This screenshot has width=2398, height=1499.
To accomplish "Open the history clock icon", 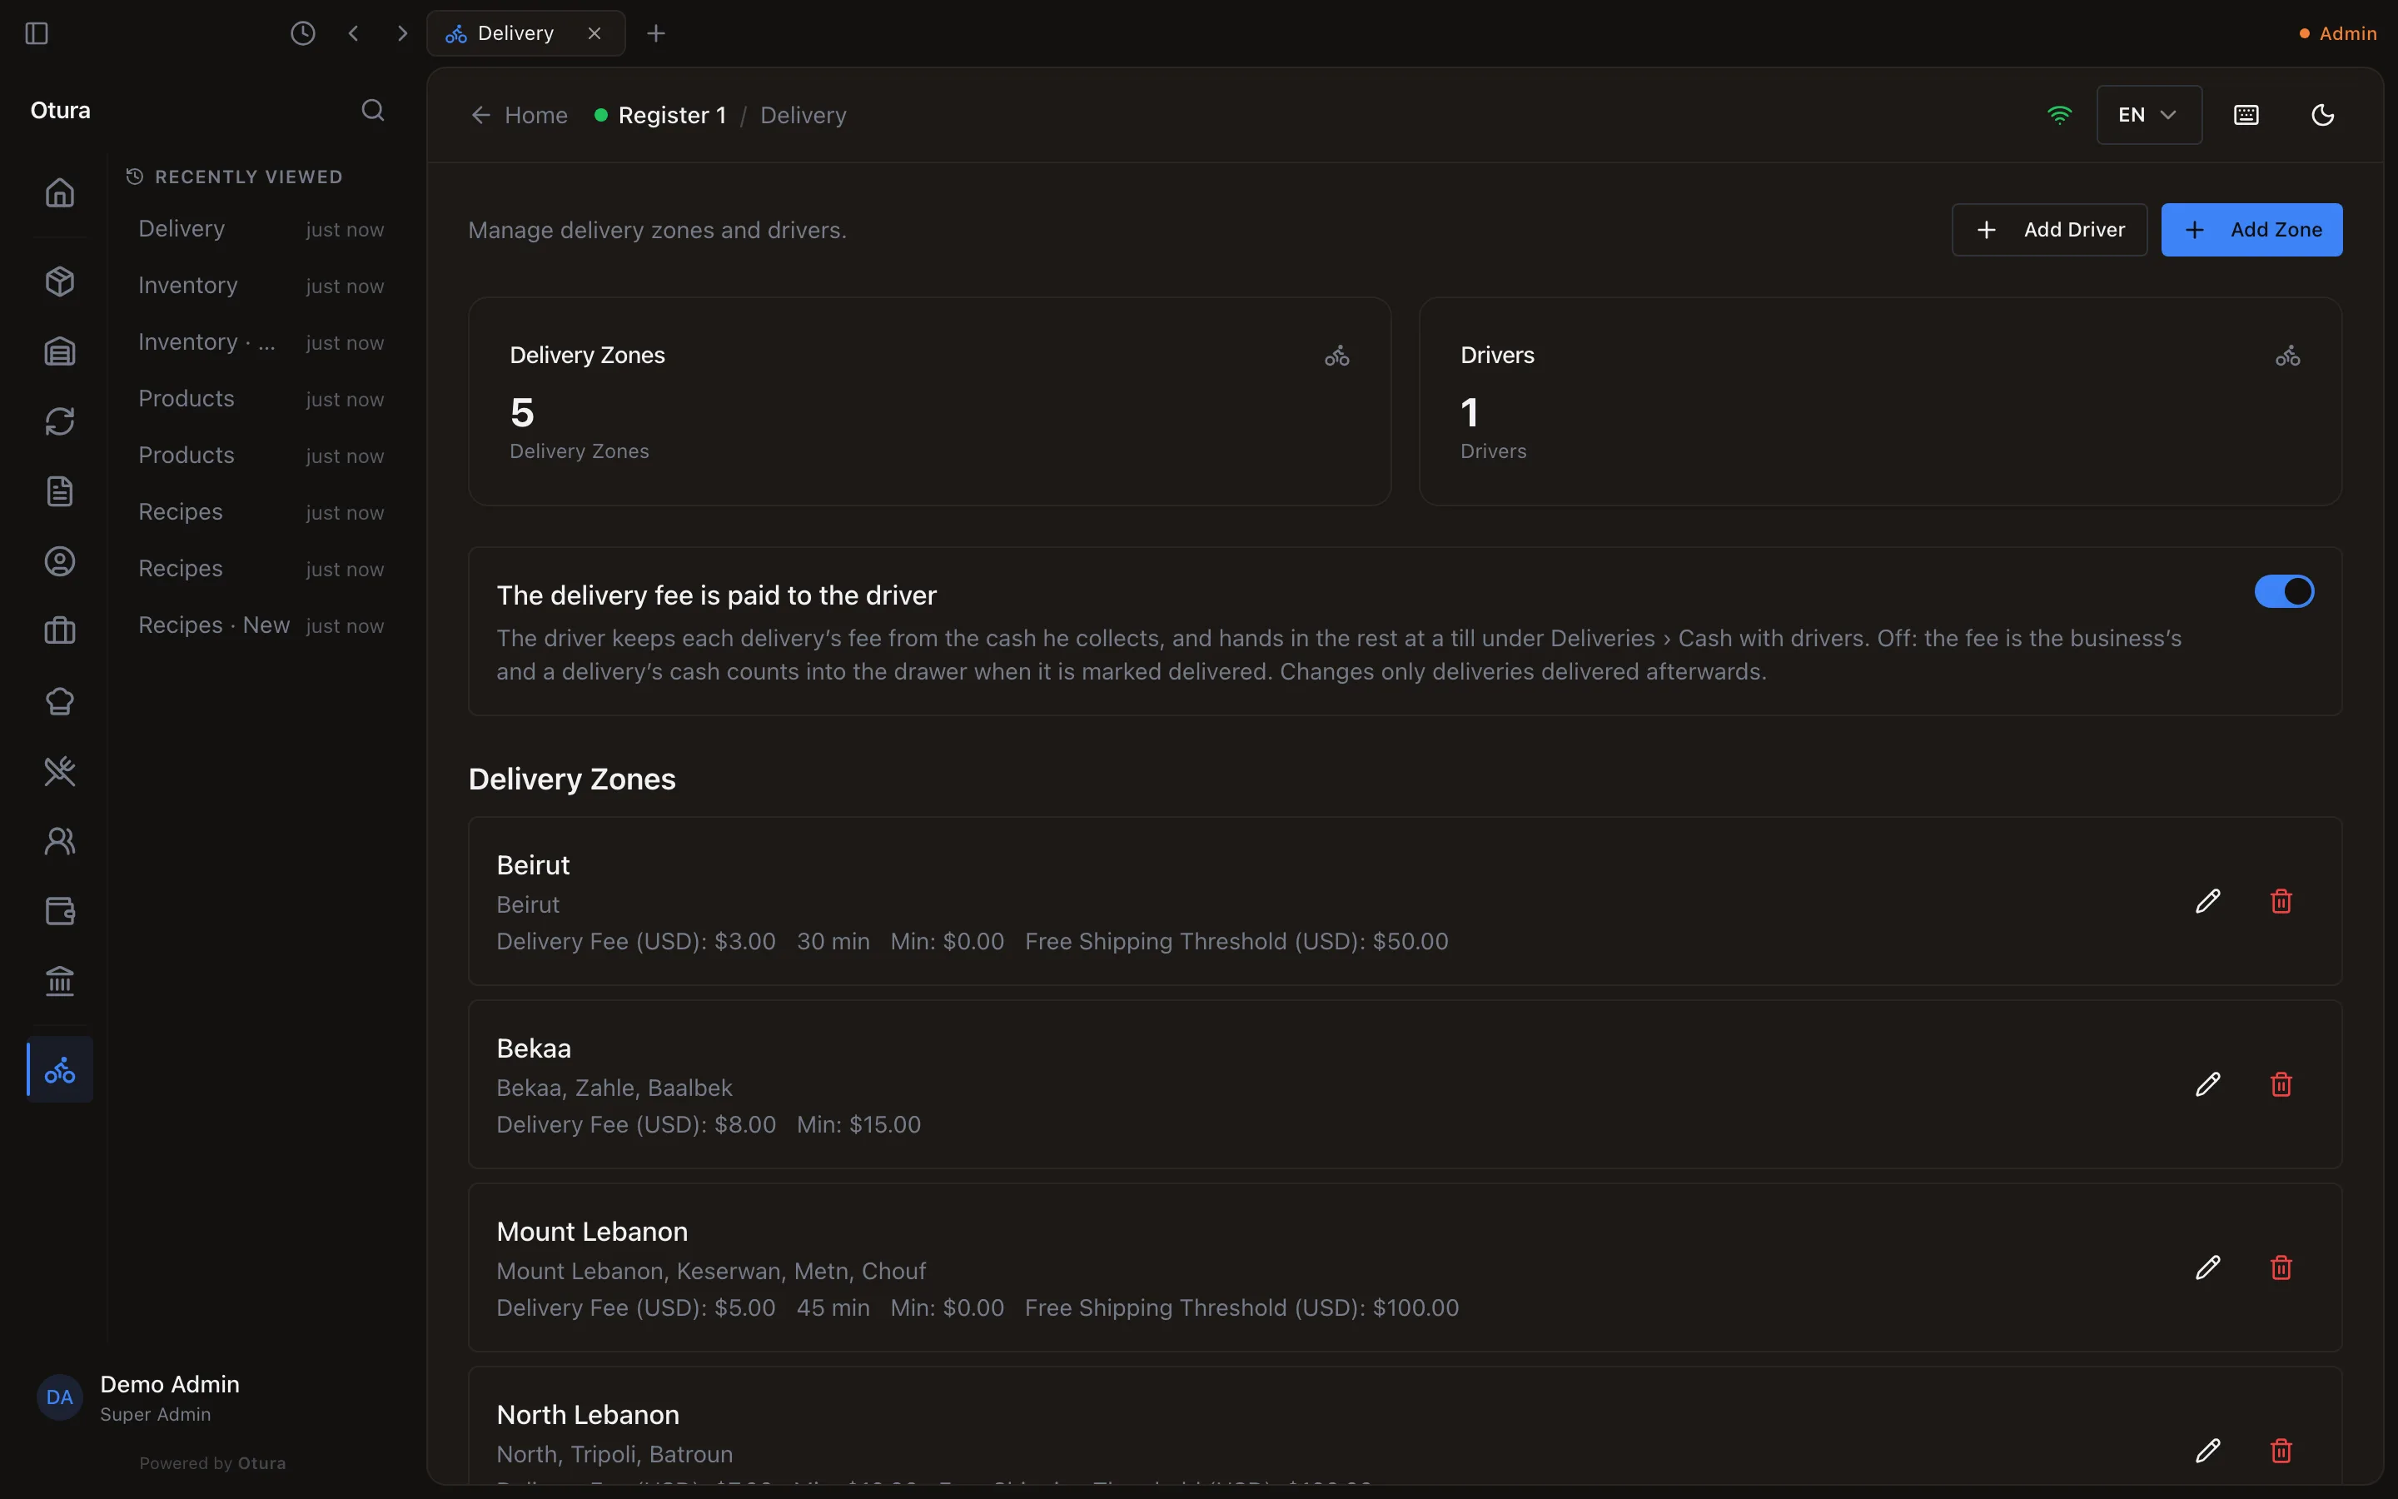I will click(x=302, y=33).
